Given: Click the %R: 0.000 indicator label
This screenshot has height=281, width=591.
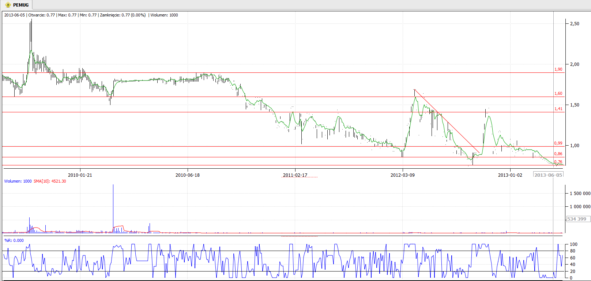Looking at the screenshot, I should coord(14,240).
